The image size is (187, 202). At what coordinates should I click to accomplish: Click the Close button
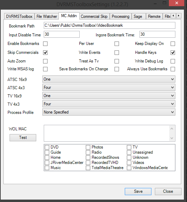168,191
